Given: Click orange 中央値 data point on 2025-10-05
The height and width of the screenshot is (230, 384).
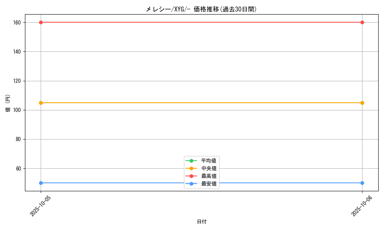Looking at the screenshot, I should click(41, 103).
